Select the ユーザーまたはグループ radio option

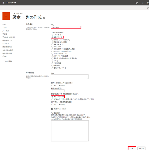(52, 54)
